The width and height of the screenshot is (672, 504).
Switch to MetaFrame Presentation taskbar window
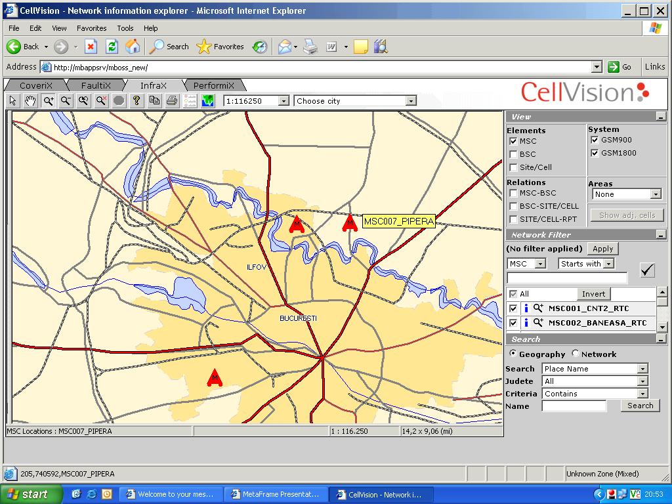[276, 495]
